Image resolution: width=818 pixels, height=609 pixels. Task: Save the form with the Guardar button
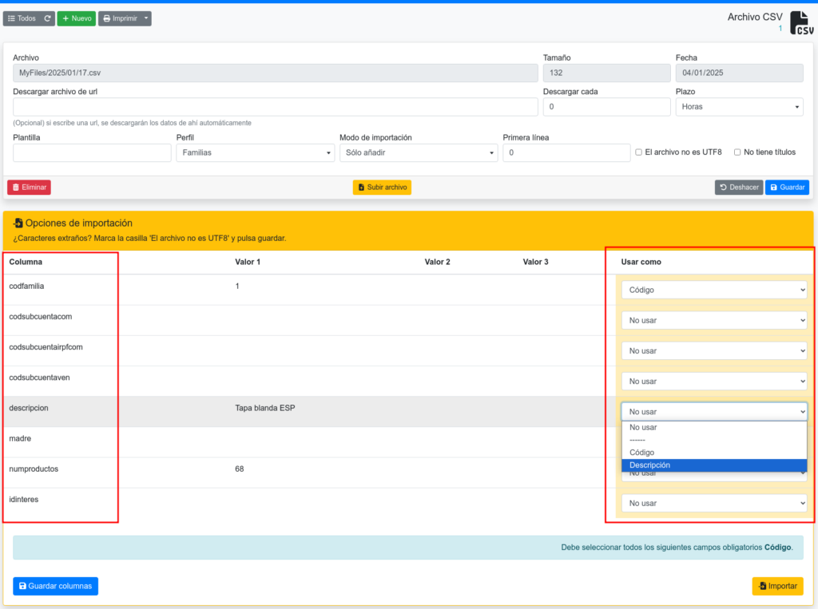pos(787,187)
